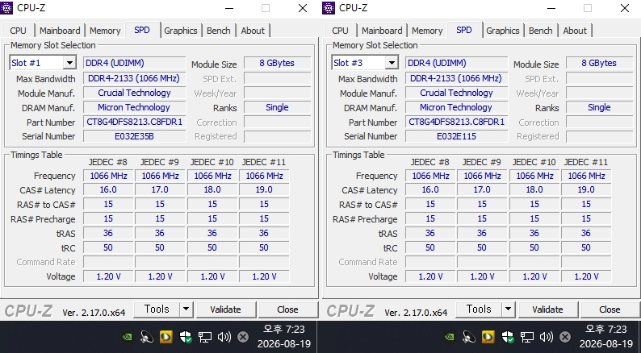Go to Bench tab in right window
The width and height of the screenshot is (641, 353).
541,31
